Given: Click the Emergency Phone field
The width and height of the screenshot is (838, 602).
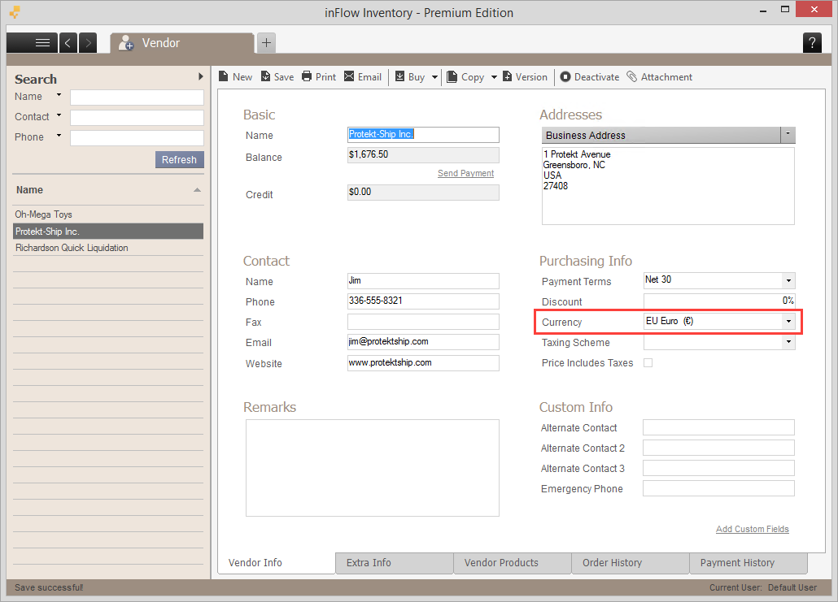Looking at the screenshot, I should tap(719, 488).
